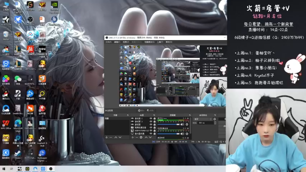The image size is (306, 172).
Task: Click the mixer panel vertical scrollbar
Action: tap(190, 126)
